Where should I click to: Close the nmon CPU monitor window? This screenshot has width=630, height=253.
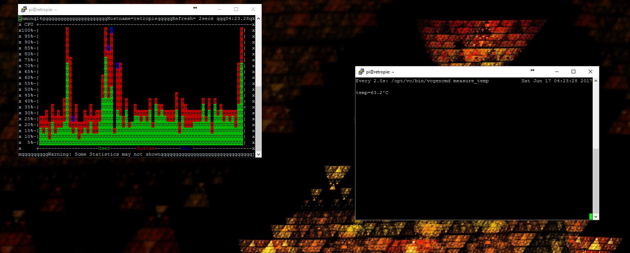253,10
